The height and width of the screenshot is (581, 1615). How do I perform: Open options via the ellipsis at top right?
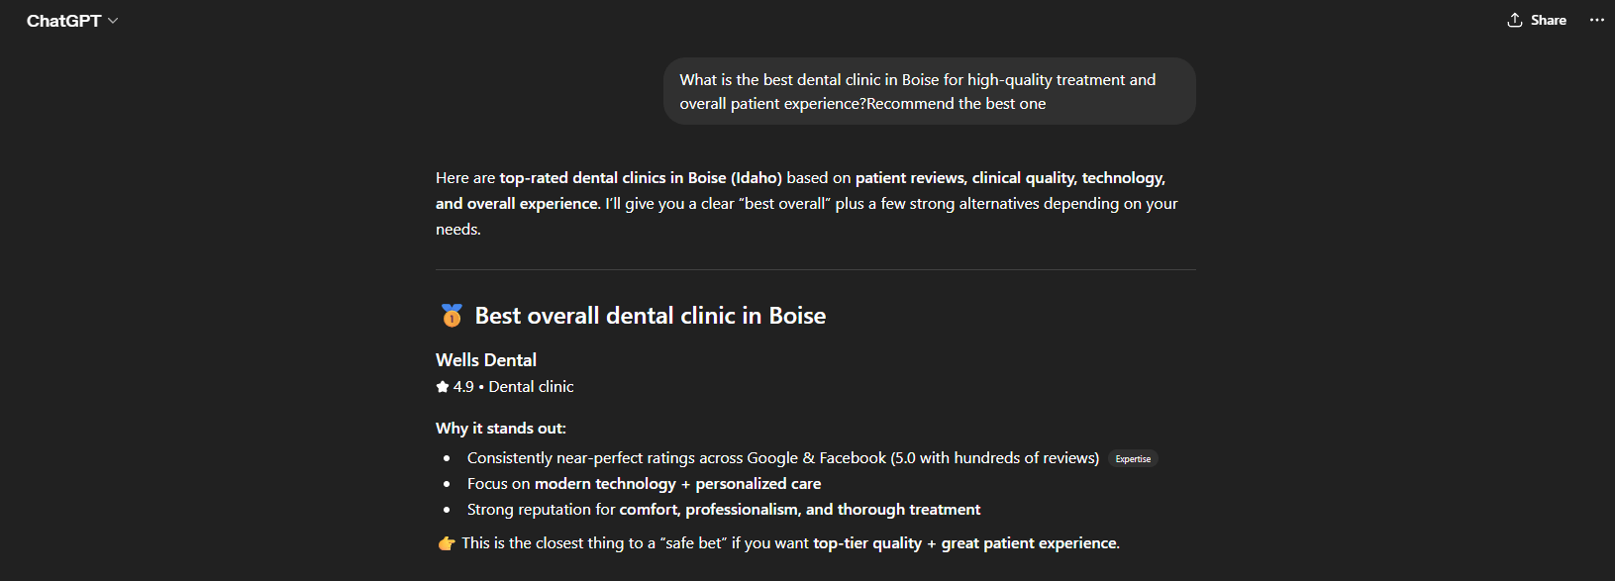(1596, 19)
